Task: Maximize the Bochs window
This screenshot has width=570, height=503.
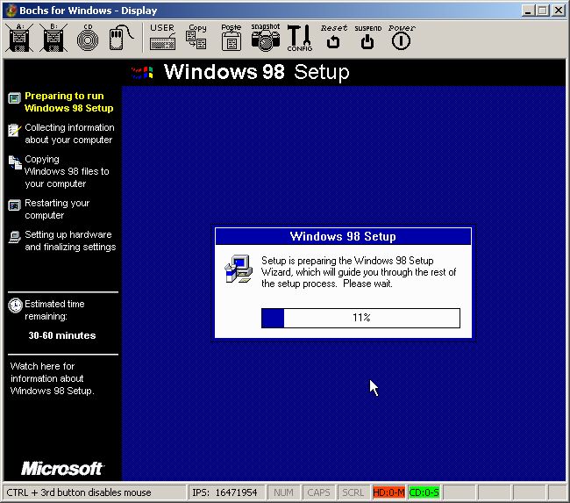Action: click(x=542, y=11)
